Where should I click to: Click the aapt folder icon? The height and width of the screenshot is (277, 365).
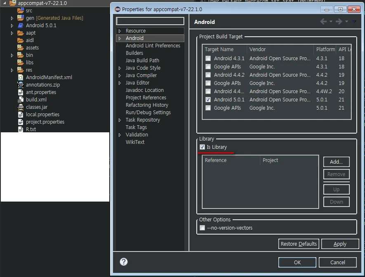21,33
